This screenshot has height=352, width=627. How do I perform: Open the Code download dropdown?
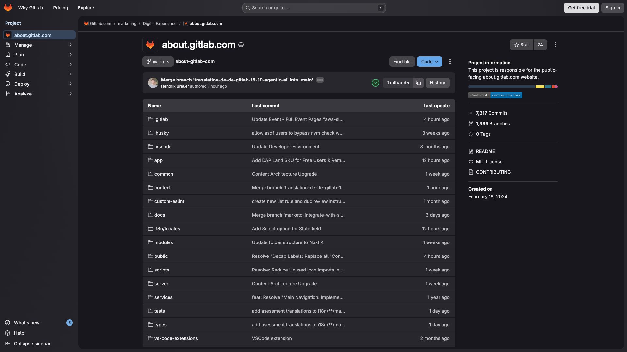click(x=429, y=61)
